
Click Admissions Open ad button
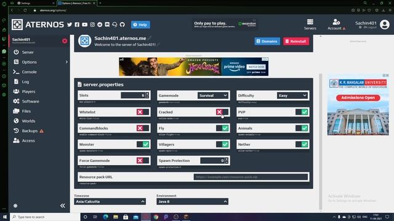[x=358, y=98]
